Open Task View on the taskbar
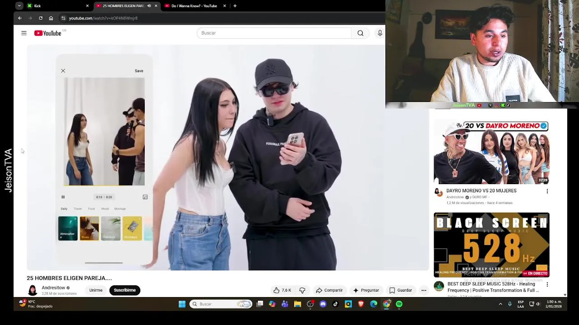This screenshot has height=325, width=579. 260,304
